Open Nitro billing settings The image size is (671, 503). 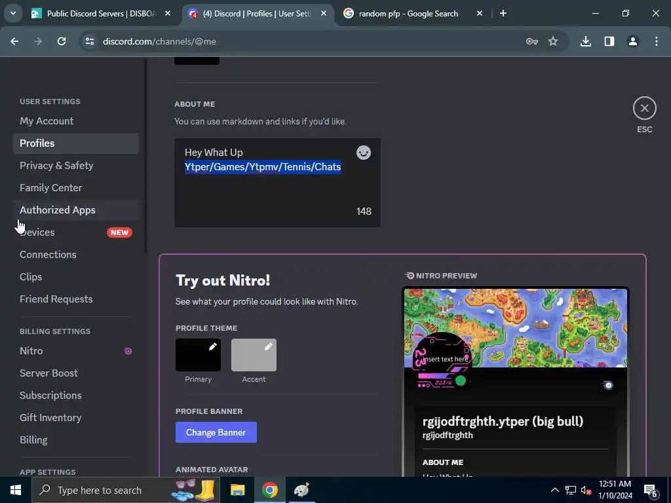[x=76, y=351]
